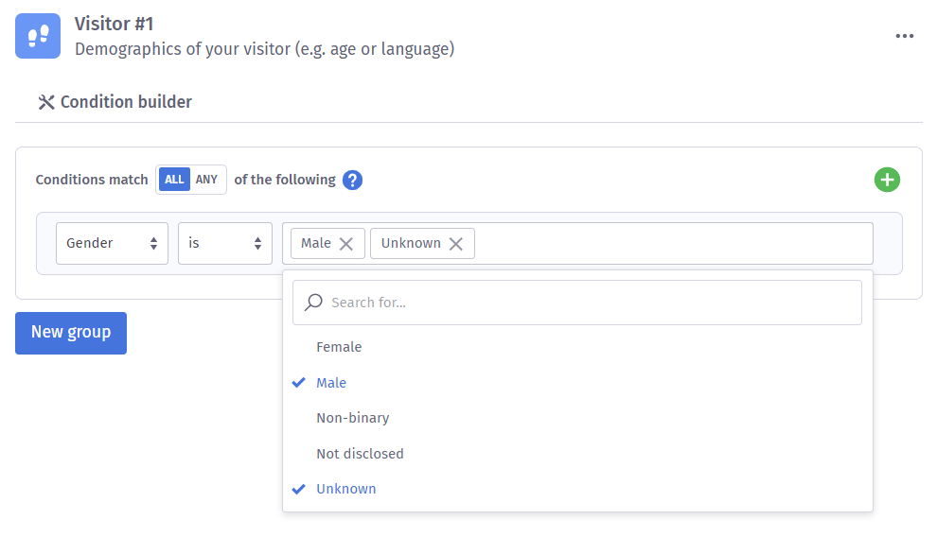Remove the Male tag with X
The height and width of the screenshot is (537, 937).
pos(346,244)
